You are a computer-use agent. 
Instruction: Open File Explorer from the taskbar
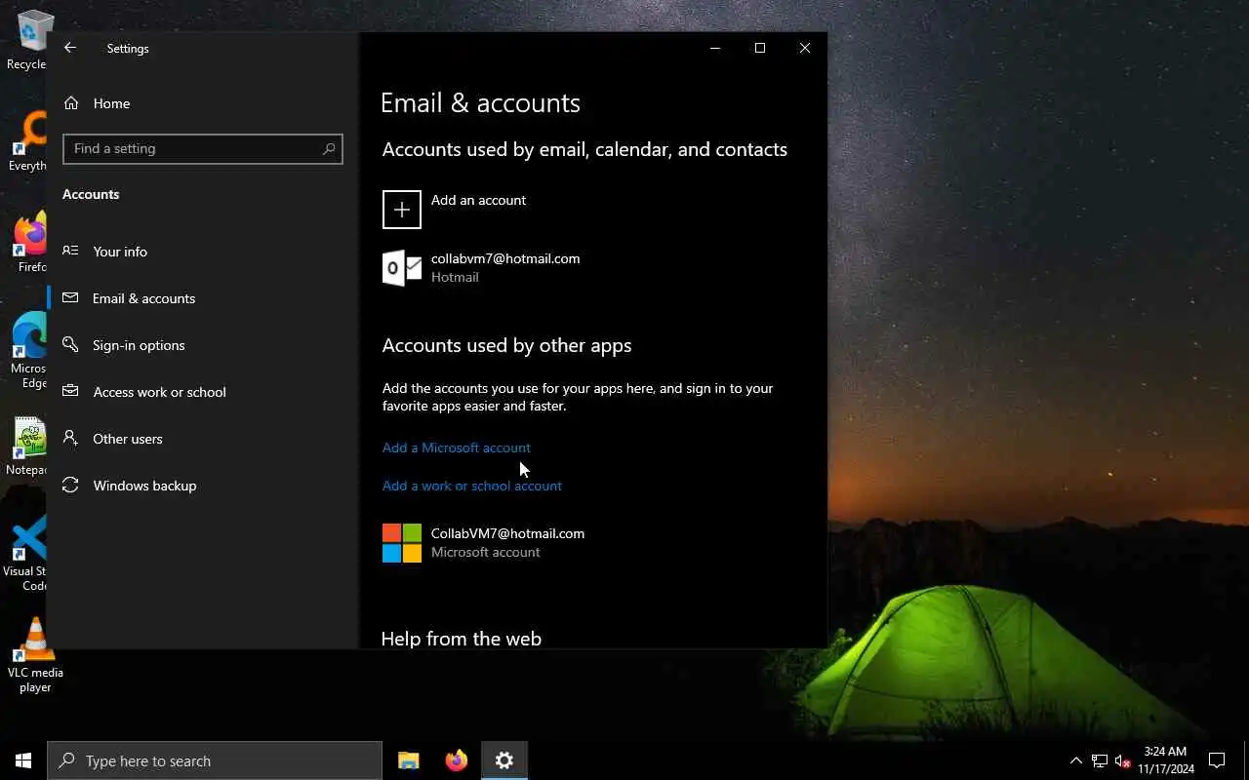(x=409, y=760)
